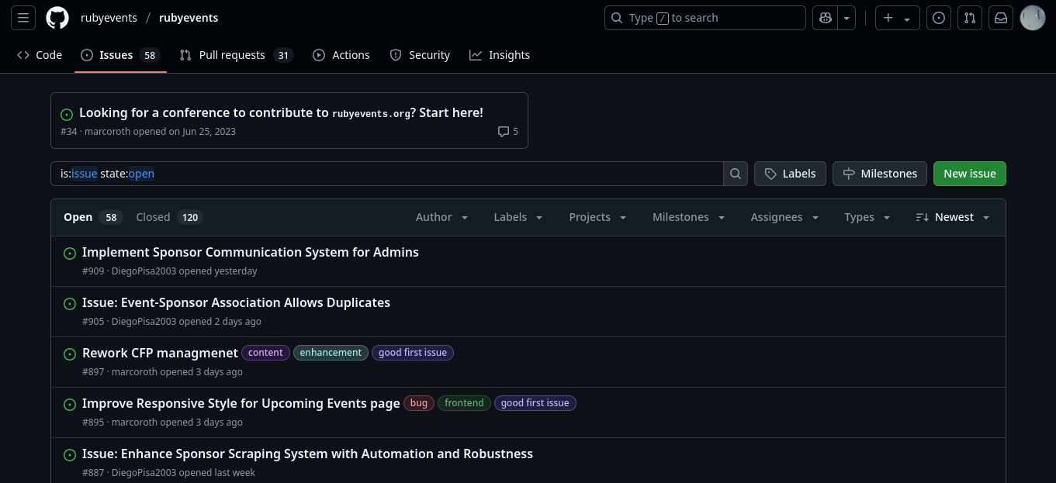Click the magnifier search button beside filter

pos(736,174)
